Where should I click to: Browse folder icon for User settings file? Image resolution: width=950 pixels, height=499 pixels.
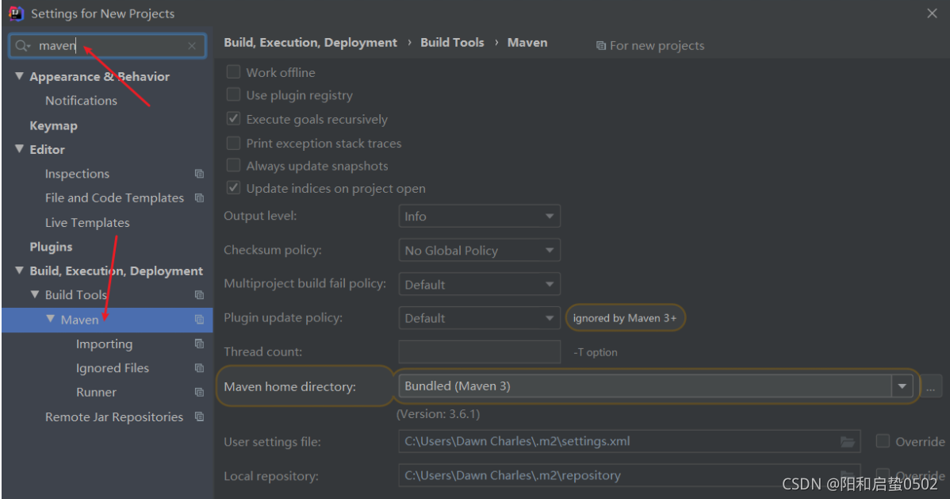[x=848, y=442]
